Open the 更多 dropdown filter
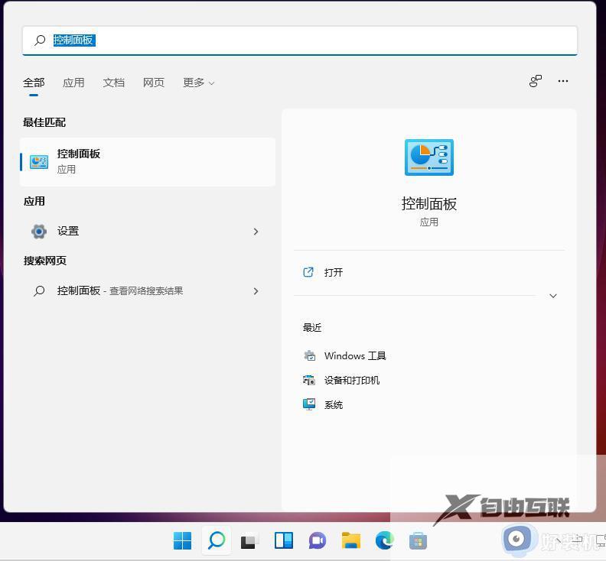The height and width of the screenshot is (561, 606). pyautogui.click(x=198, y=83)
